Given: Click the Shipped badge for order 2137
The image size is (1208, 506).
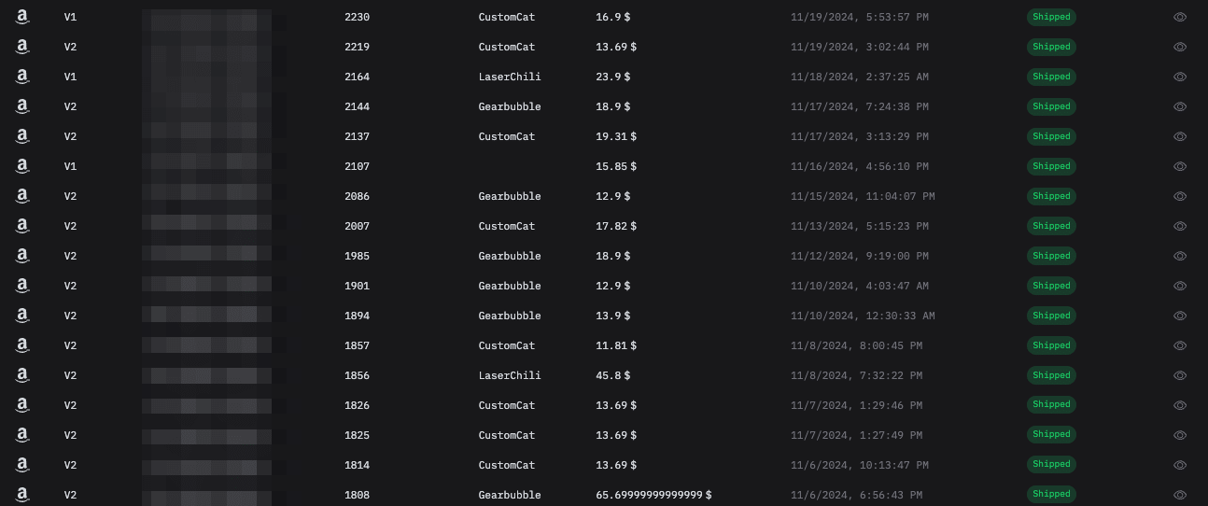Looking at the screenshot, I should pos(1051,136).
